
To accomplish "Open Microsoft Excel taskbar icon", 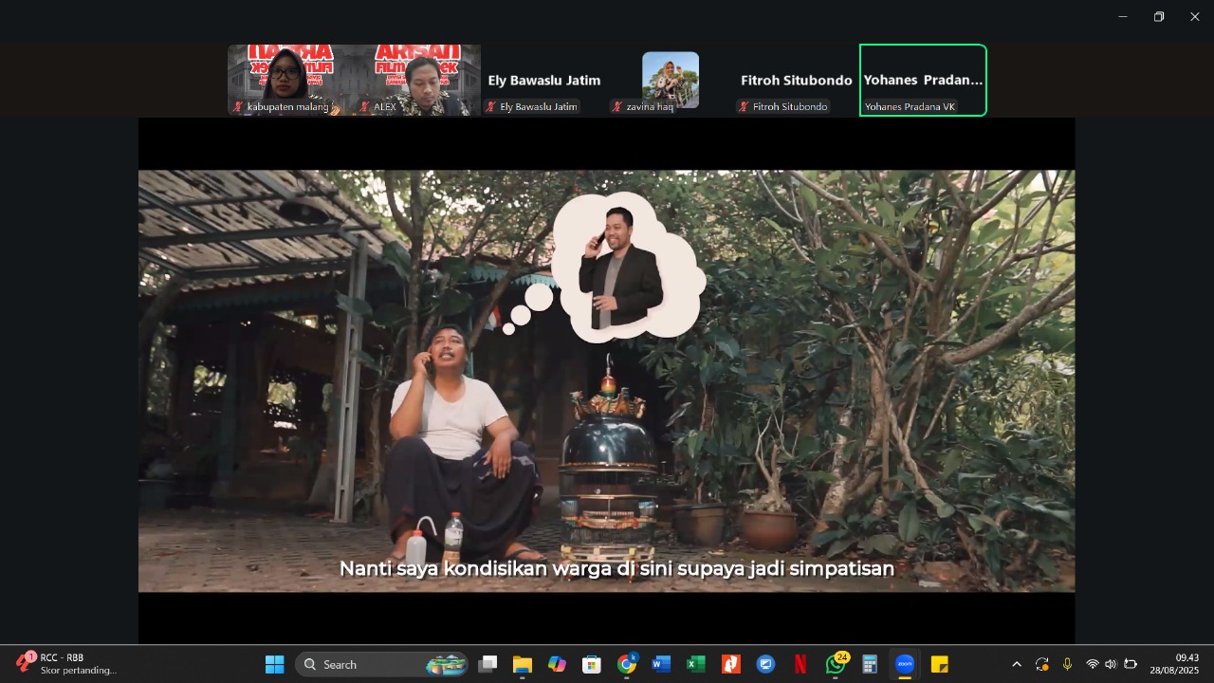I will coord(695,664).
